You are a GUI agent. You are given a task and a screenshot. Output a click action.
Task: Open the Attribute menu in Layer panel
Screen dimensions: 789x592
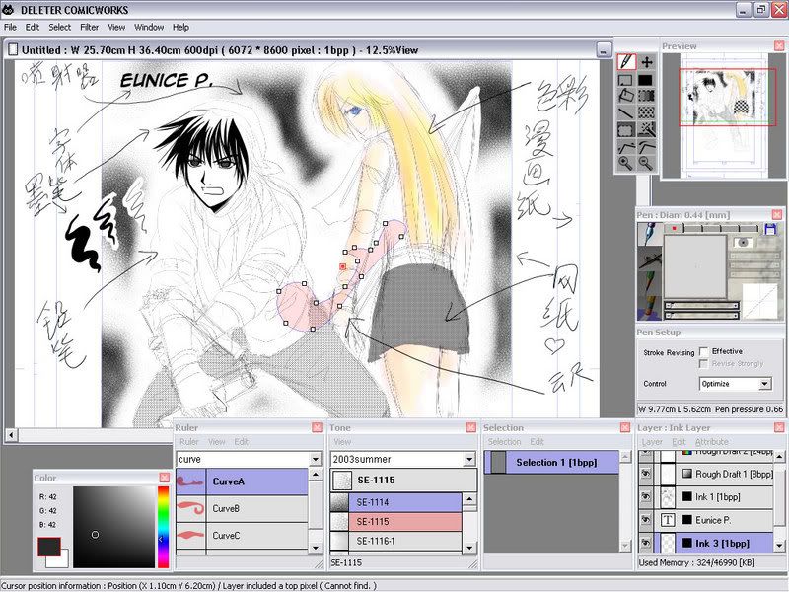tap(712, 441)
